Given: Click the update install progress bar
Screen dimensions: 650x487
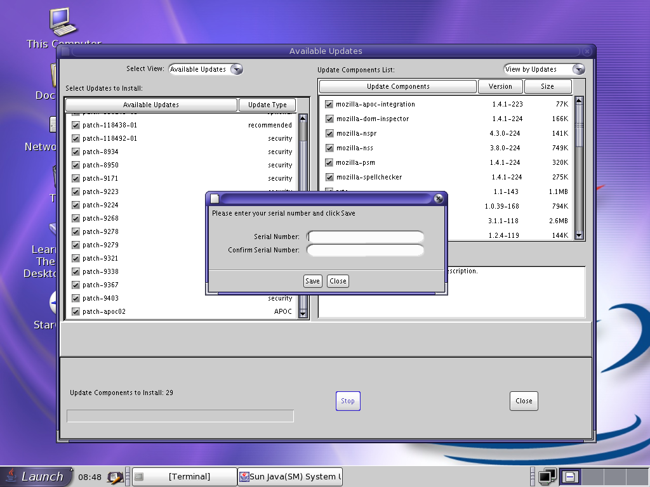Looking at the screenshot, I should coord(180,416).
